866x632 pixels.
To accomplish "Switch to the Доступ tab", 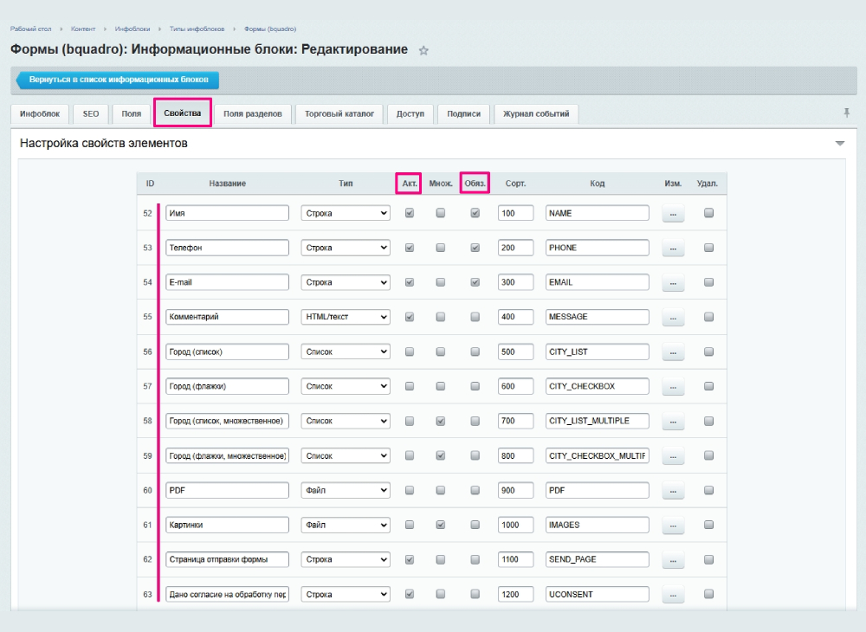I will (x=410, y=113).
